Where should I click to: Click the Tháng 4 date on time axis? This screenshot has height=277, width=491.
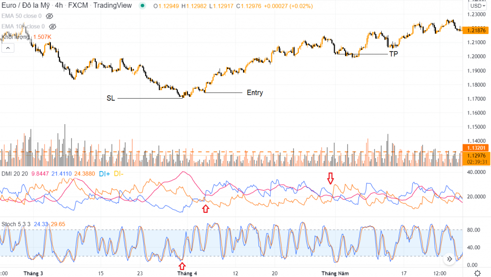187,273
